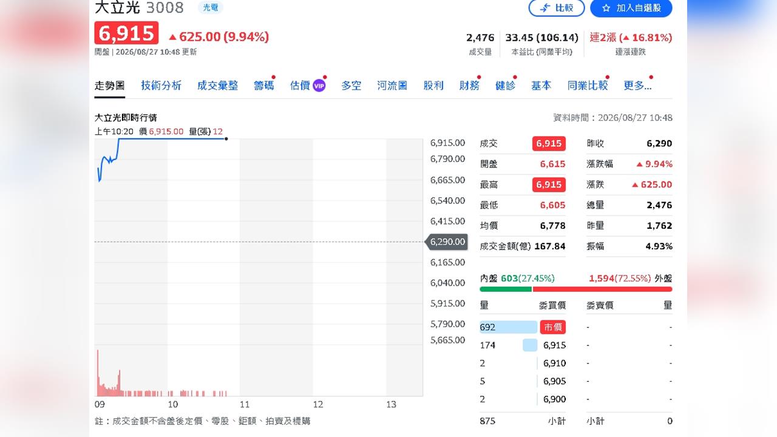Expand the 更多... menu
The image size is (777, 437).
pos(637,86)
